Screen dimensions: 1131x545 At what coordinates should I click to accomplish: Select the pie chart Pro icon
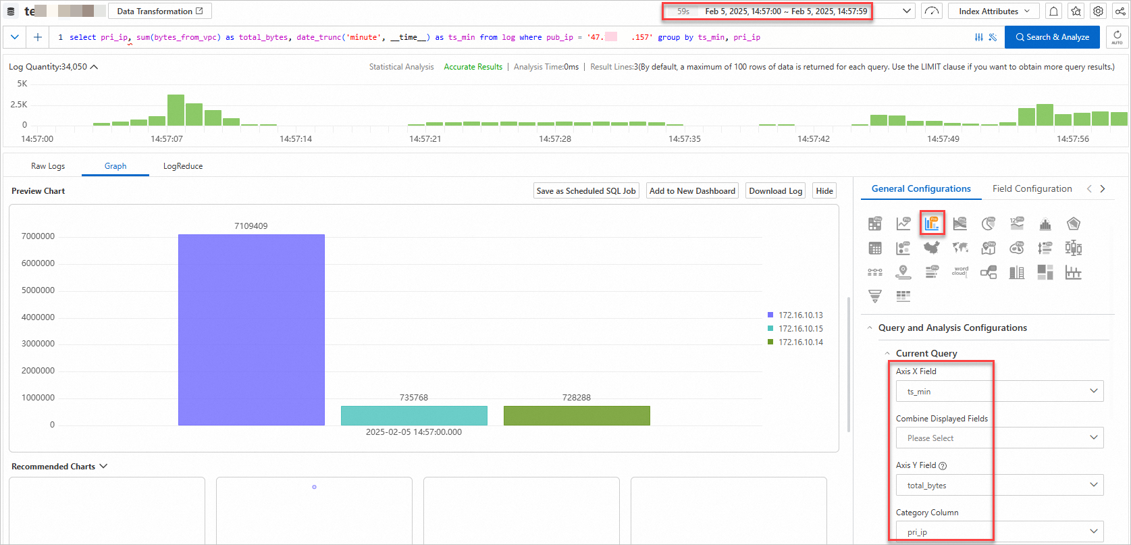point(989,224)
